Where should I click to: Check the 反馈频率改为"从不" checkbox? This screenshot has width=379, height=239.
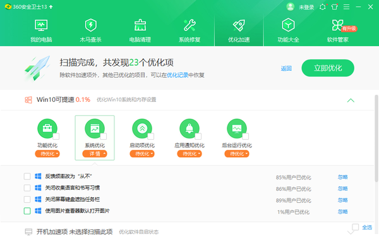coord(27,176)
